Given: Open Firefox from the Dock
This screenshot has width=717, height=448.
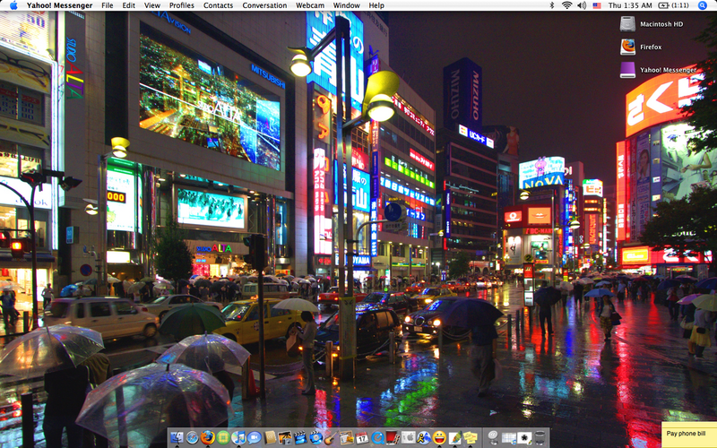Looking at the screenshot, I should coord(208,437).
